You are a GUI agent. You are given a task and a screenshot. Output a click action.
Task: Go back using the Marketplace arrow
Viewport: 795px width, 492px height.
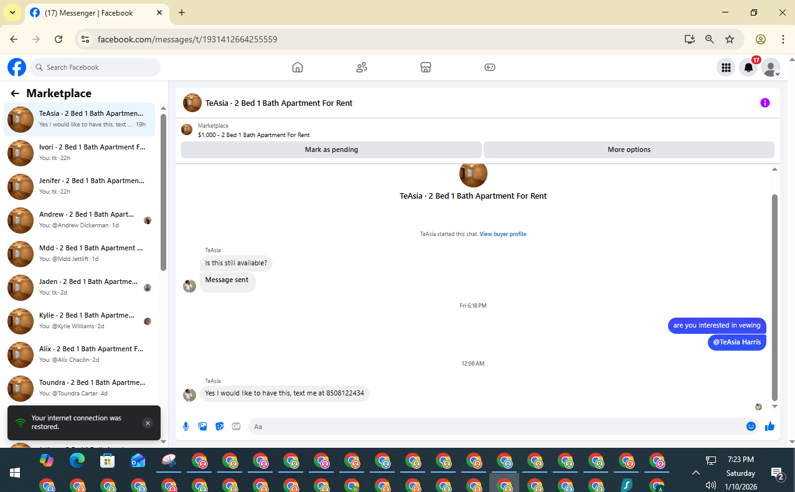tap(15, 93)
